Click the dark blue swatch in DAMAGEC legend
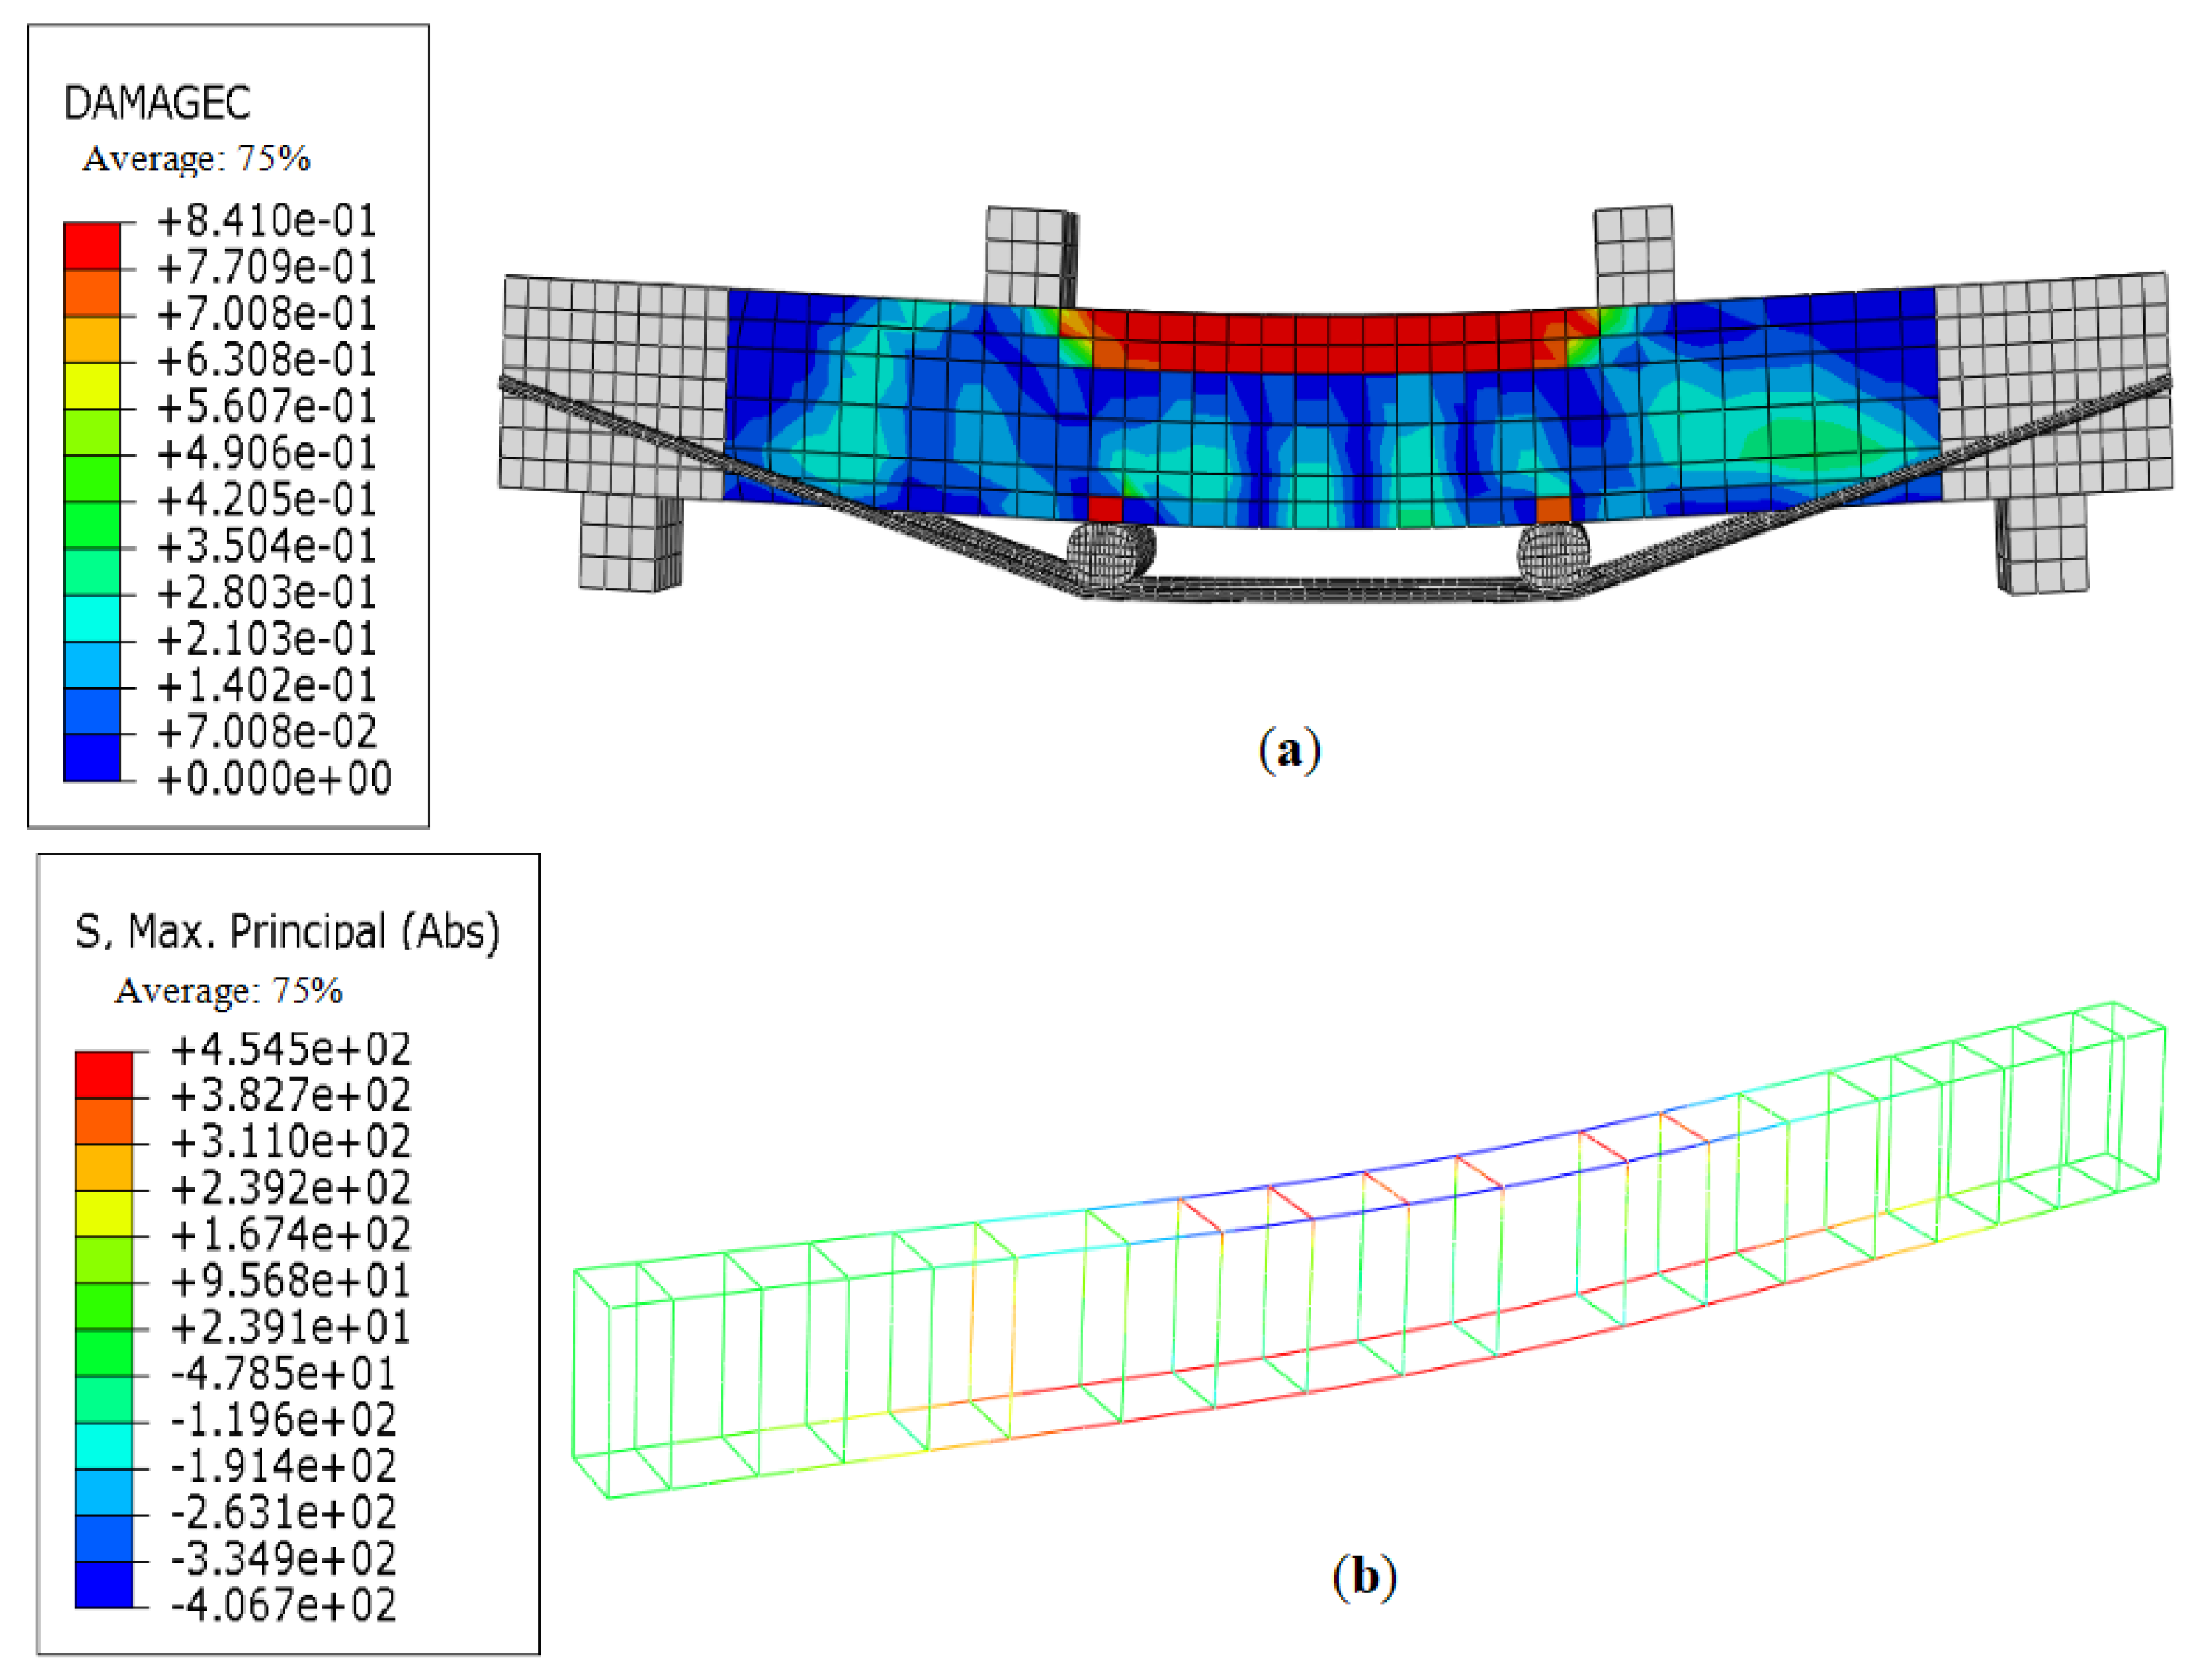Viewport: 2187px width, 1680px height. pos(91,757)
